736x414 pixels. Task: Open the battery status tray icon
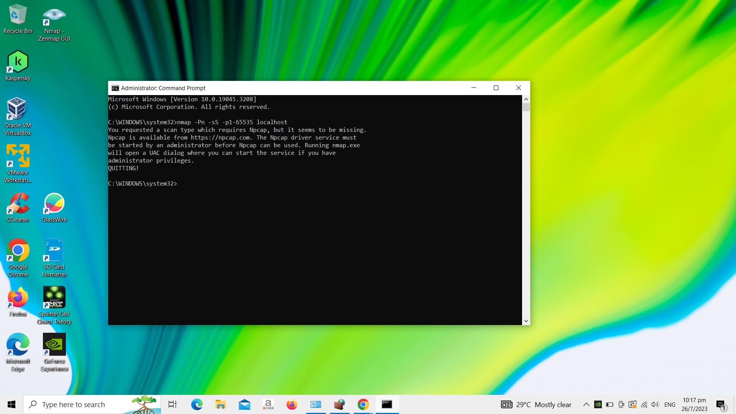[609, 404]
